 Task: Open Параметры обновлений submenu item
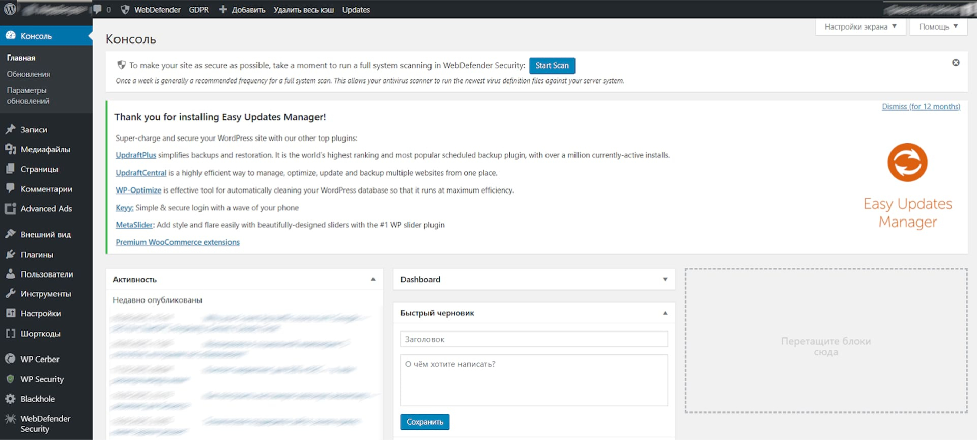pyautogui.click(x=28, y=95)
